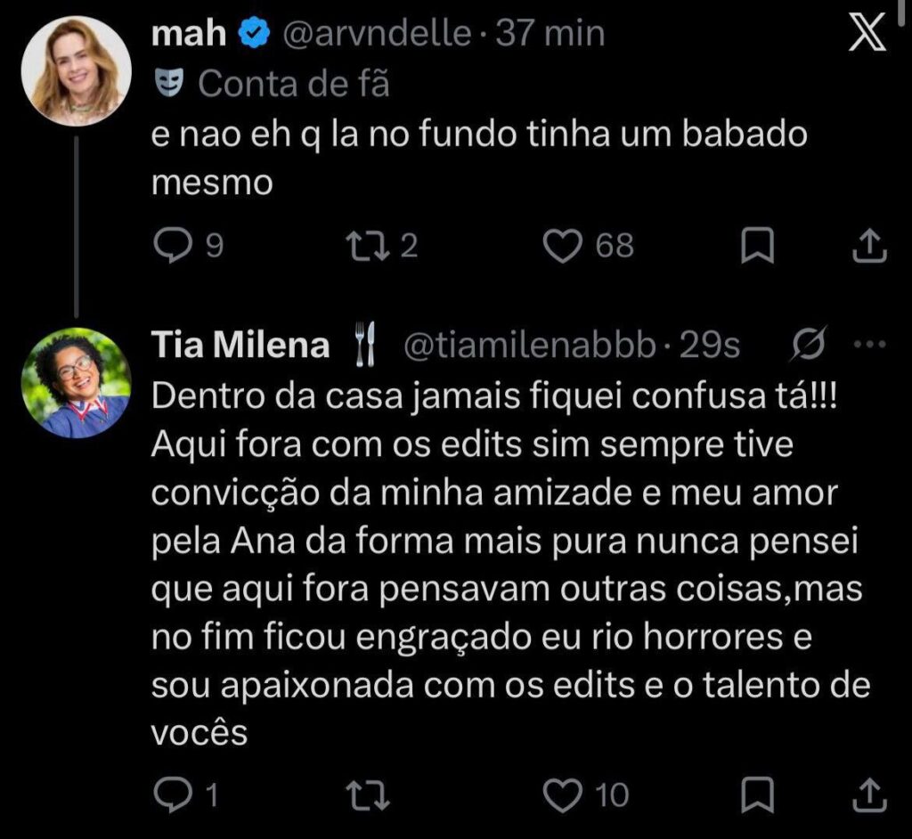
Task: Share Tia Milena's reply
Action: 869,794
